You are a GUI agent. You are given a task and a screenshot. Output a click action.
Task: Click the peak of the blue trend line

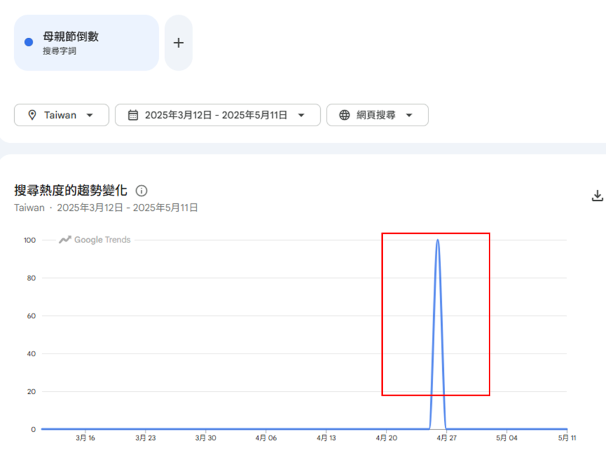pyautogui.click(x=437, y=240)
